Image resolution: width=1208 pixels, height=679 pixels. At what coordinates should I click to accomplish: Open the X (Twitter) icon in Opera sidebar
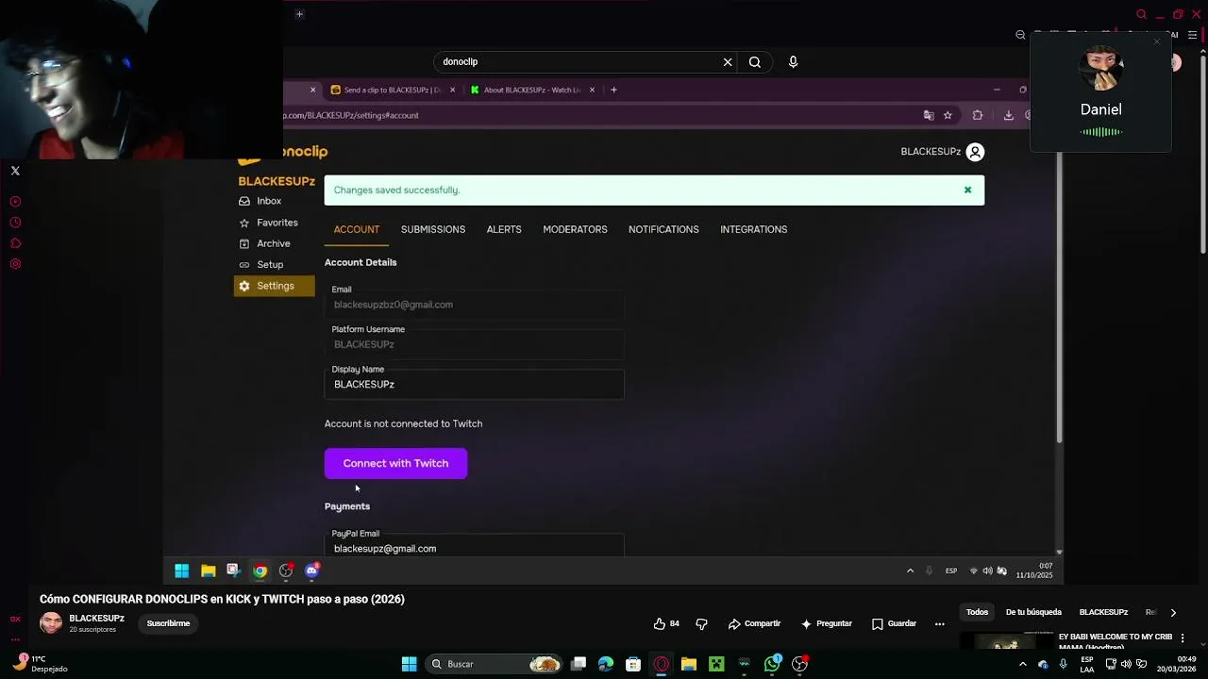point(15,171)
